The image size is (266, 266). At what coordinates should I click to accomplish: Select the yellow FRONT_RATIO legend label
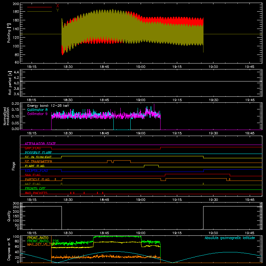pyautogui.click(x=38, y=238)
